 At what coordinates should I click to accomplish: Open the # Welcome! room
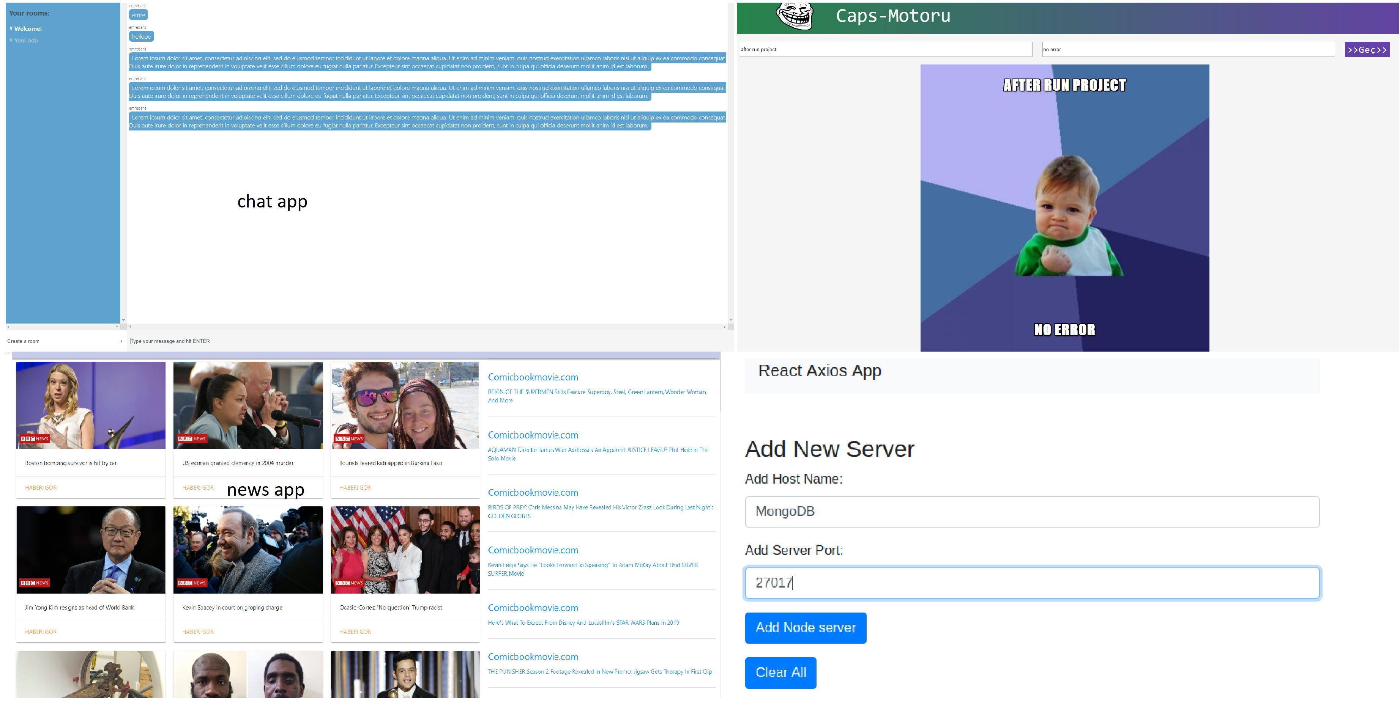[25, 28]
